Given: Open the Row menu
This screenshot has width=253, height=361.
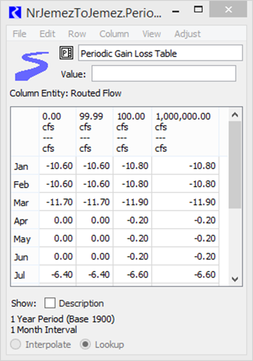Looking at the screenshot, I should pos(77,34).
